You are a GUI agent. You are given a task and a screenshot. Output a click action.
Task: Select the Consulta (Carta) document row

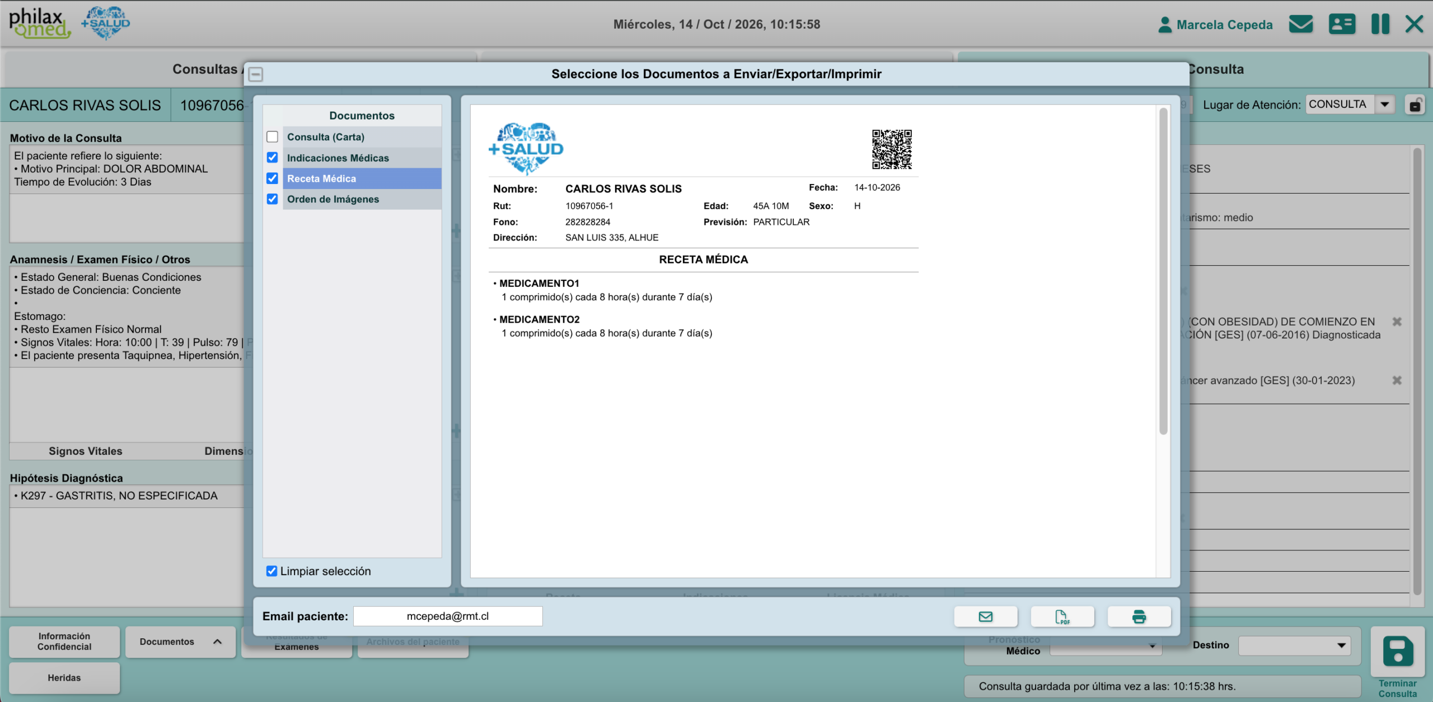(362, 137)
